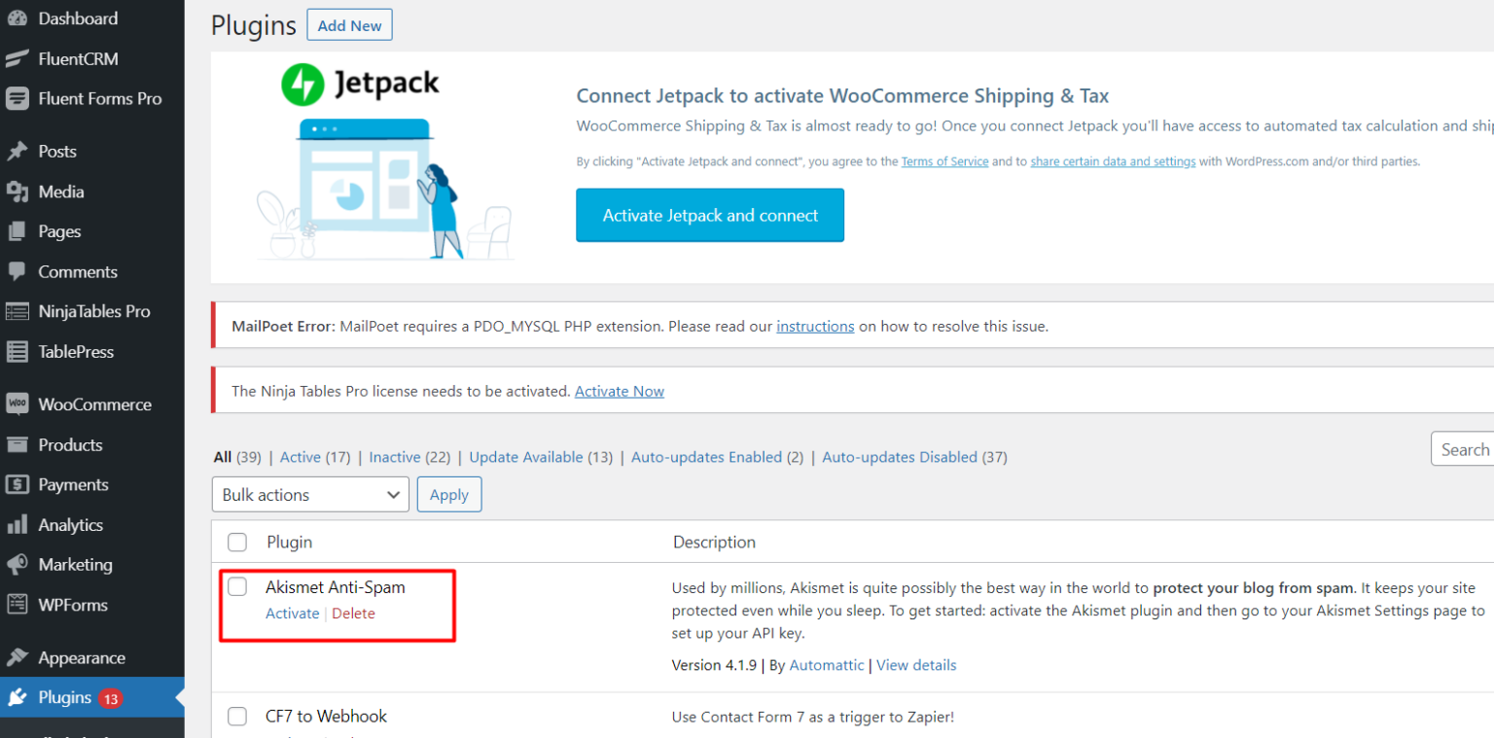Check the Akismet Anti-Spam plugin checkbox
This screenshot has height=738, width=1494.
[x=236, y=586]
